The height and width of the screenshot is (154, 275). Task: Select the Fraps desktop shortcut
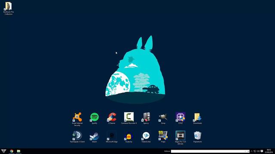[x=163, y=137]
